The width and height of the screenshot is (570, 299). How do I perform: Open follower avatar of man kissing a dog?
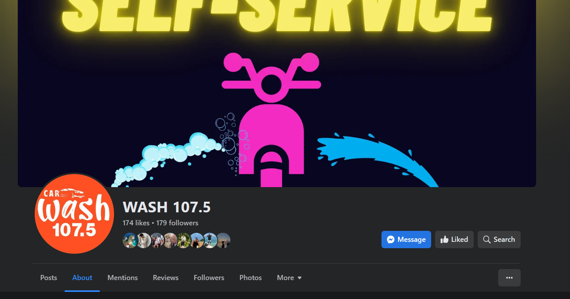(170, 240)
